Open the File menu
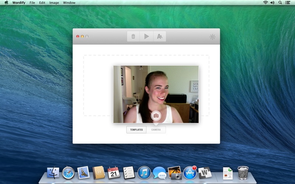The image size is (295, 184). point(32,3)
